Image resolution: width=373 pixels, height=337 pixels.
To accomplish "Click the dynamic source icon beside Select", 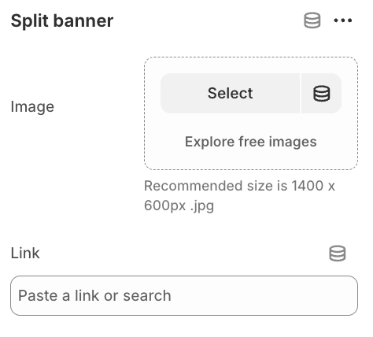I will [321, 93].
